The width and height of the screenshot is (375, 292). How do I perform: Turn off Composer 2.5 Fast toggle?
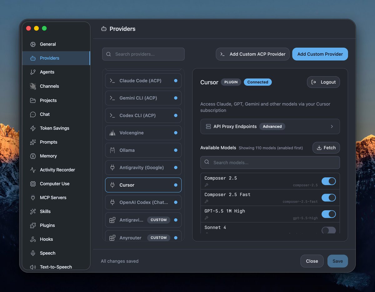(329, 198)
